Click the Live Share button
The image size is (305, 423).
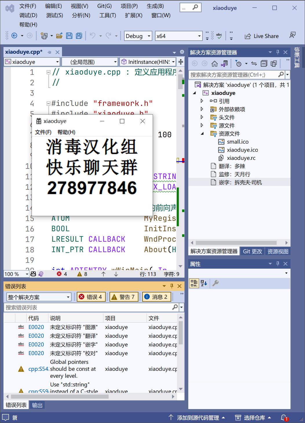tap(262, 36)
